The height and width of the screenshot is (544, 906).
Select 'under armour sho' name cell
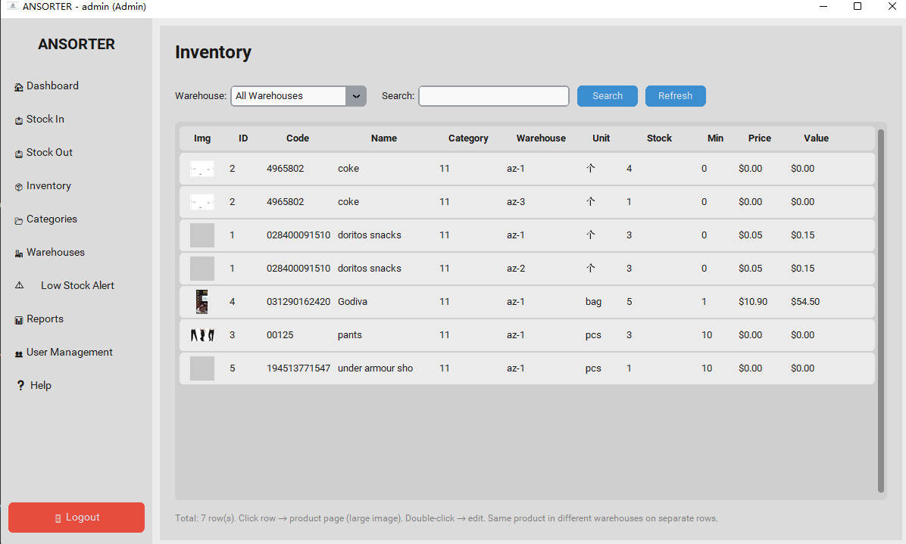[375, 368]
